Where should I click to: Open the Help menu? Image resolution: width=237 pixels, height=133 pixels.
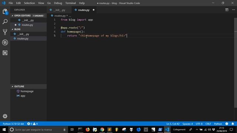pyautogui.click(x=82, y=3)
